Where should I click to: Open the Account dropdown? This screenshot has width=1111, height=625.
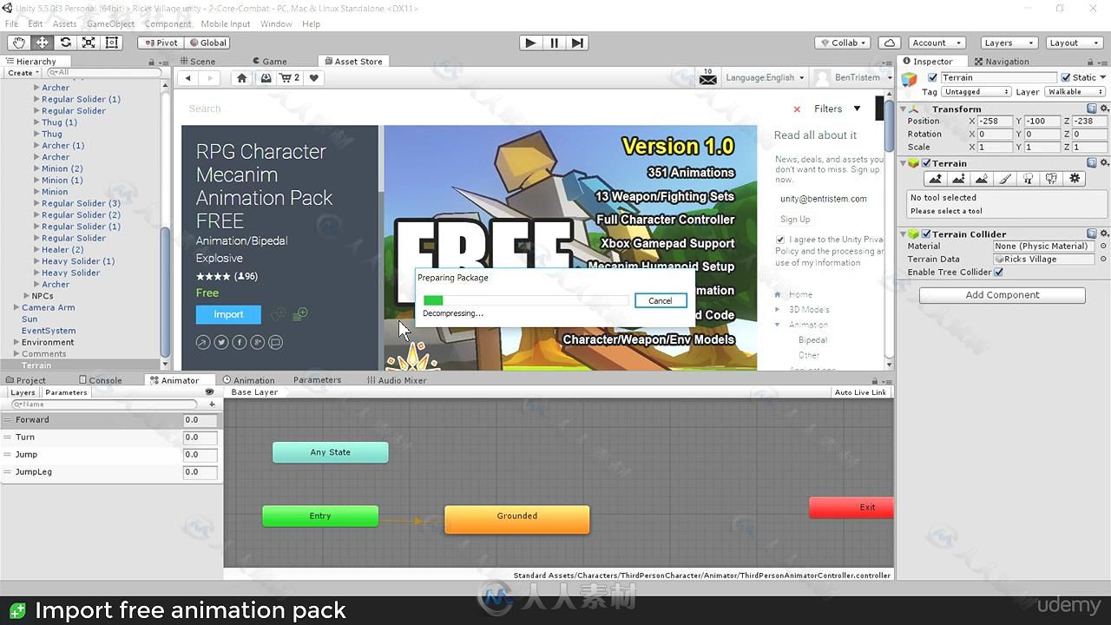tap(937, 43)
